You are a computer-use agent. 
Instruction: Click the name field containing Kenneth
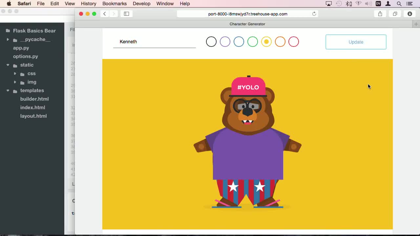click(x=154, y=42)
